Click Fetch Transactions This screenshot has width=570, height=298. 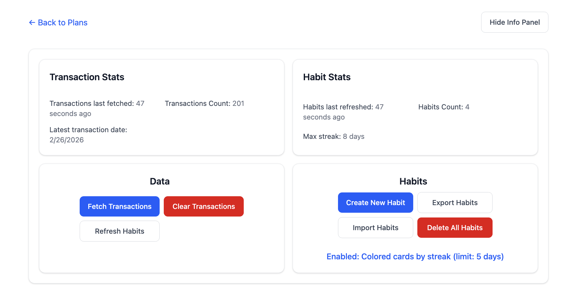[119, 206]
